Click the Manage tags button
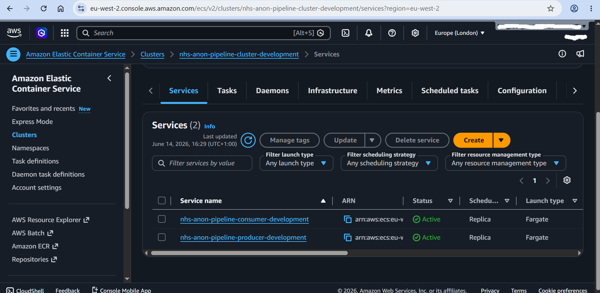The height and width of the screenshot is (293, 600). (290, 140)
